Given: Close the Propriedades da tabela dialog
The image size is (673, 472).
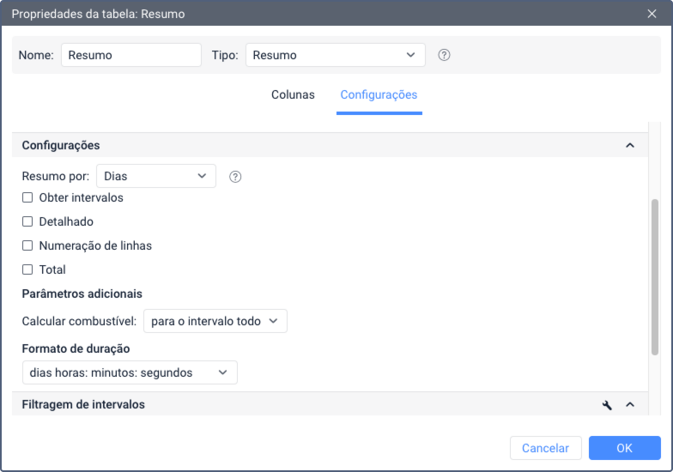Looking at the screenshot, I should [652, 14].
